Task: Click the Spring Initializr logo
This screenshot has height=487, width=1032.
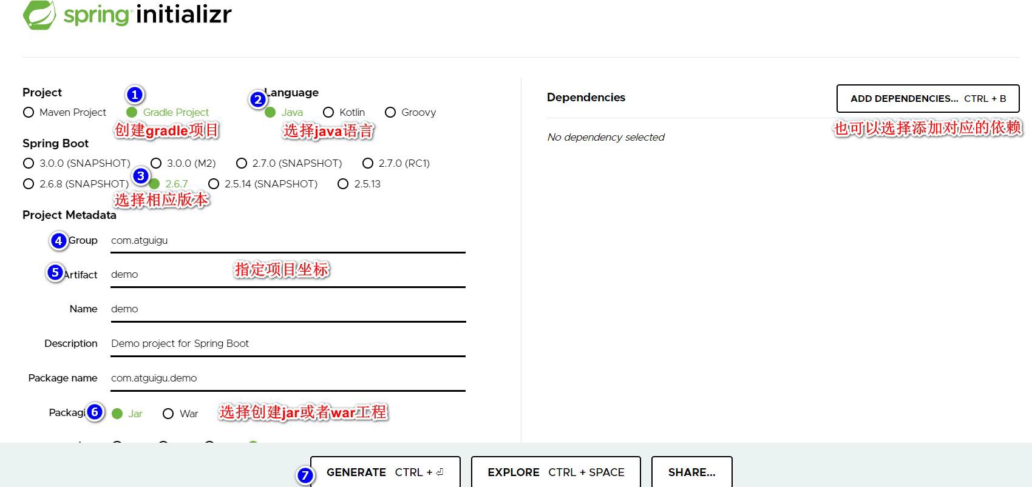Action: coord(127,15)
